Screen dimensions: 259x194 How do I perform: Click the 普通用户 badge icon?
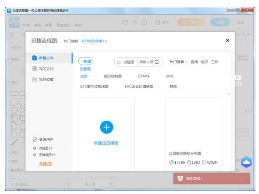pos(35,140)
